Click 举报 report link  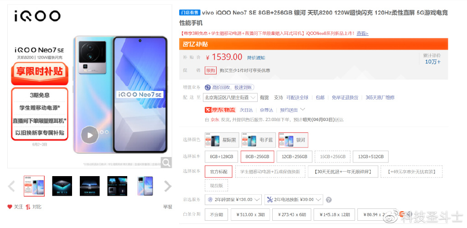coord(167,207)
